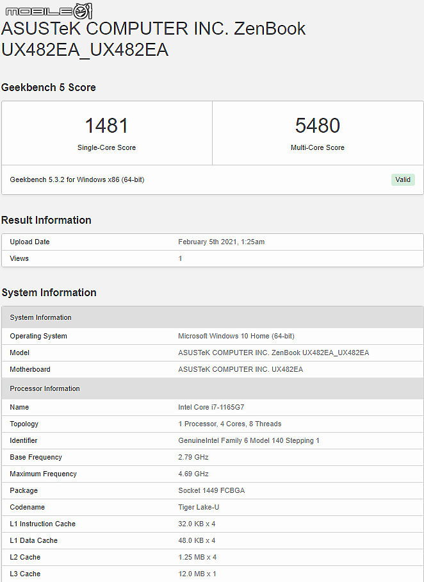This screenshot has width=424, height=582.
Task: Click the 4.69 GHz maximum frequency value
Action: pos(193,474)
